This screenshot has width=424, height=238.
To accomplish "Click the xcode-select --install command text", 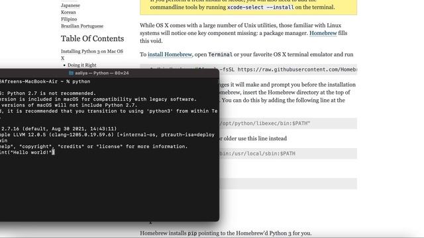I will tap(260, 7).
